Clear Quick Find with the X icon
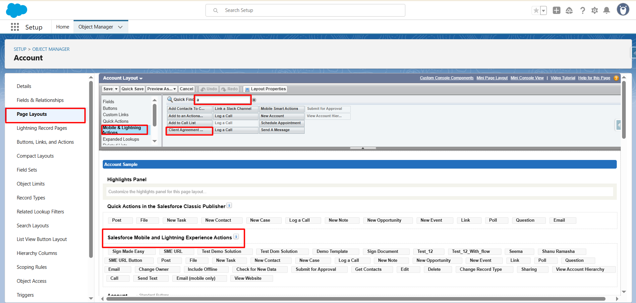This screenshot has height=303, width=636. [x=254, y=100]
